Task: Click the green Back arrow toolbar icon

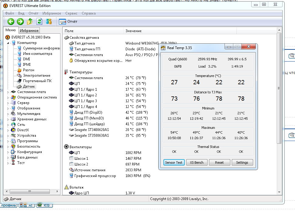Action: pyautogui.click(x=11, y=22)
